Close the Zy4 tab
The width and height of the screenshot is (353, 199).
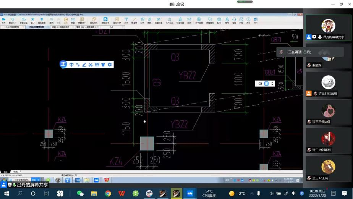pyautogui.click(x=123, y=27)
